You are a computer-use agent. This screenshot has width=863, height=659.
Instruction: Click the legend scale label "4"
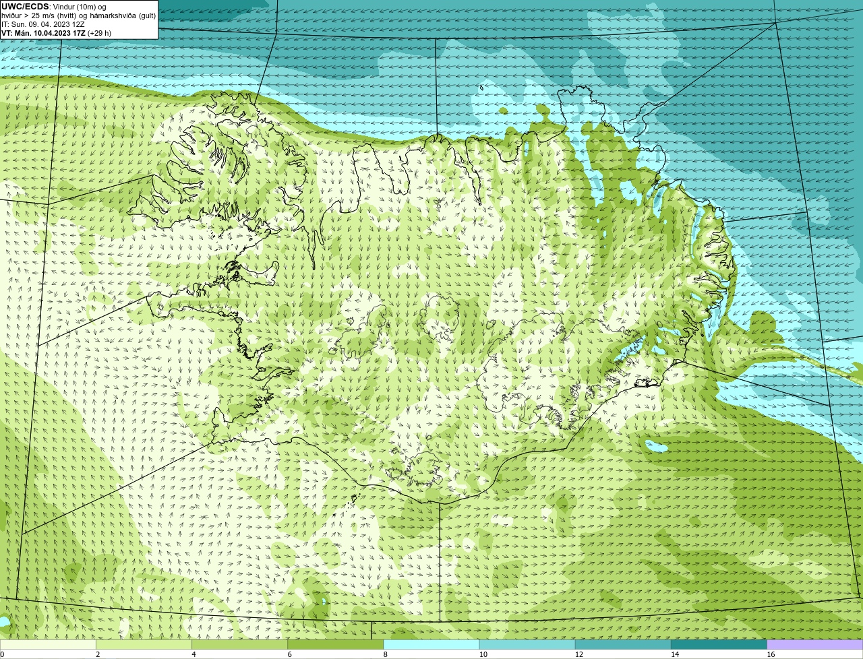(194, 654)
